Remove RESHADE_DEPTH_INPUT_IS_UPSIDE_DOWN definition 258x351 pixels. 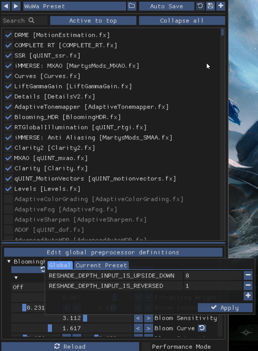pyautogui.click(x=248, y=275)
